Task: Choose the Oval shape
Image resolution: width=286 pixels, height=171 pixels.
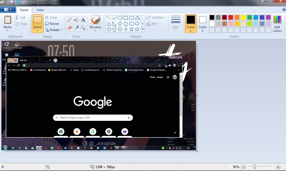Action: [x=120, y=18]
